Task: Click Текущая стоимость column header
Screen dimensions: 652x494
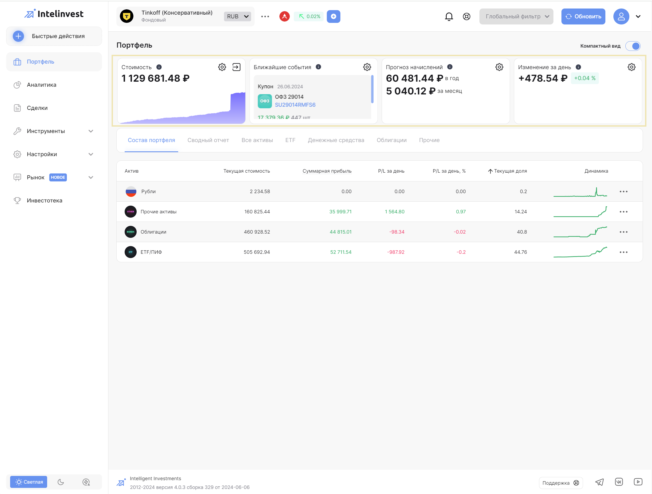Action: (246, 171)
